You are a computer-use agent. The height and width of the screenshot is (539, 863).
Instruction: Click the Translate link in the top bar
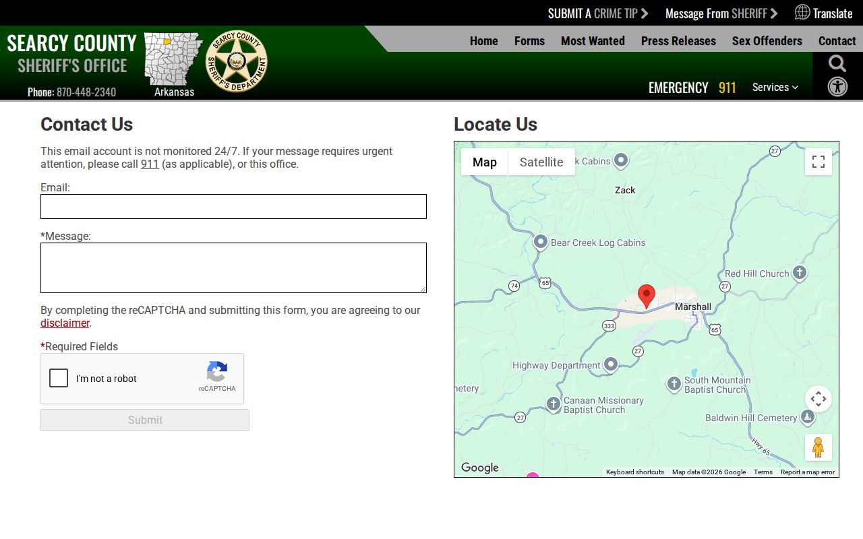(x=833, y=13)
